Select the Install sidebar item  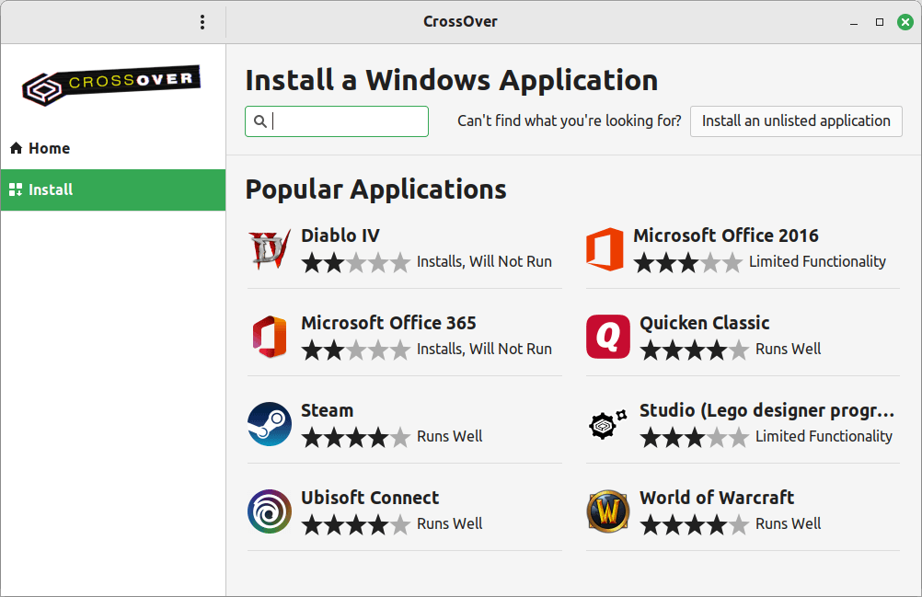51,189
